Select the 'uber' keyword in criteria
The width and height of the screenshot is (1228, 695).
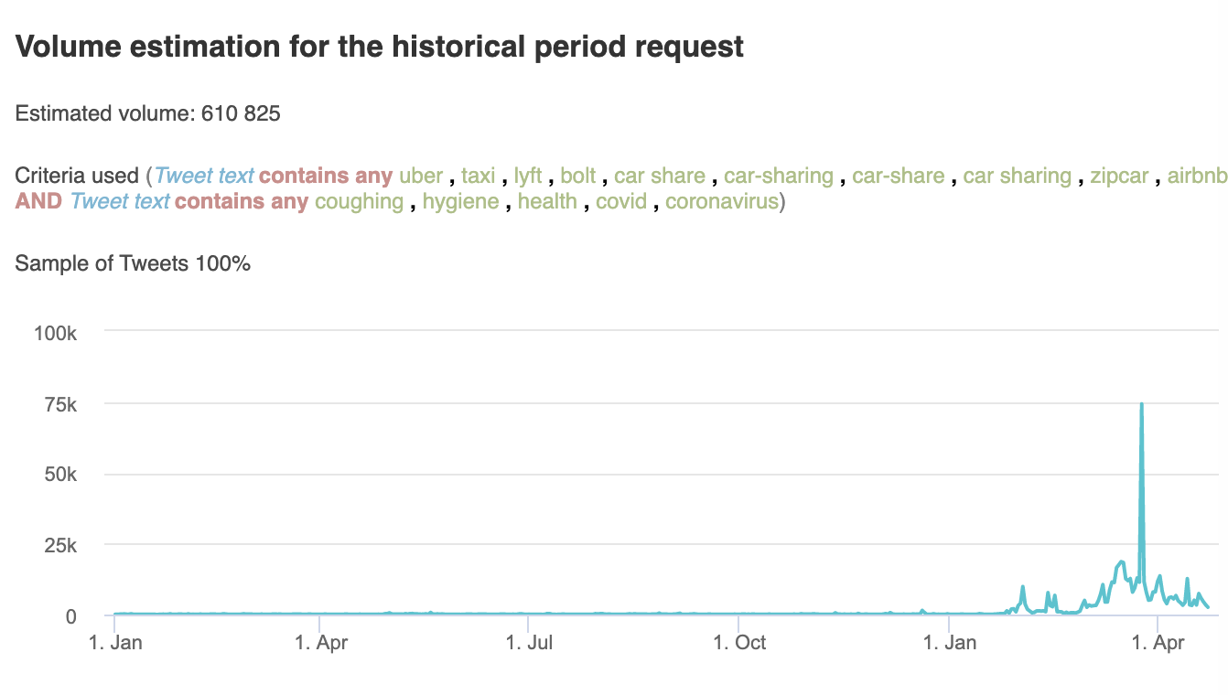pos(421,176)
